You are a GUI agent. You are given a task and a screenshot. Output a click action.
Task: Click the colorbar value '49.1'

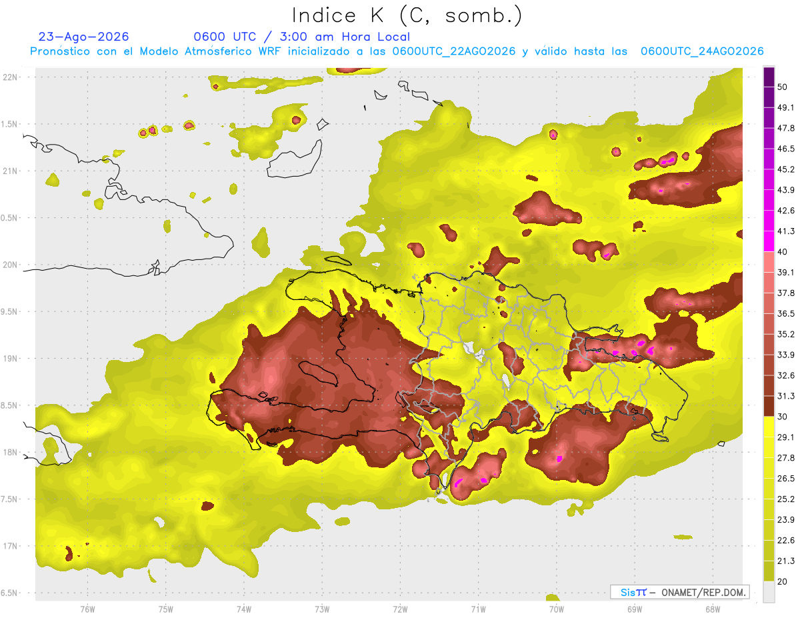785,107
